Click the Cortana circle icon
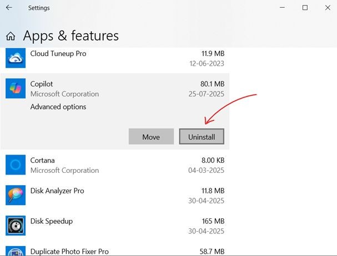 [x=14, y=165]
